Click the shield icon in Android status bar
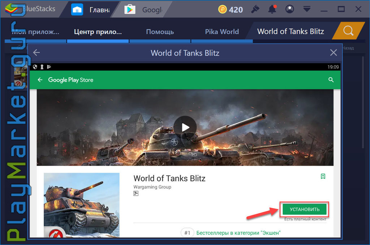This screenshot has height=245, width=370. pos(35,67)
